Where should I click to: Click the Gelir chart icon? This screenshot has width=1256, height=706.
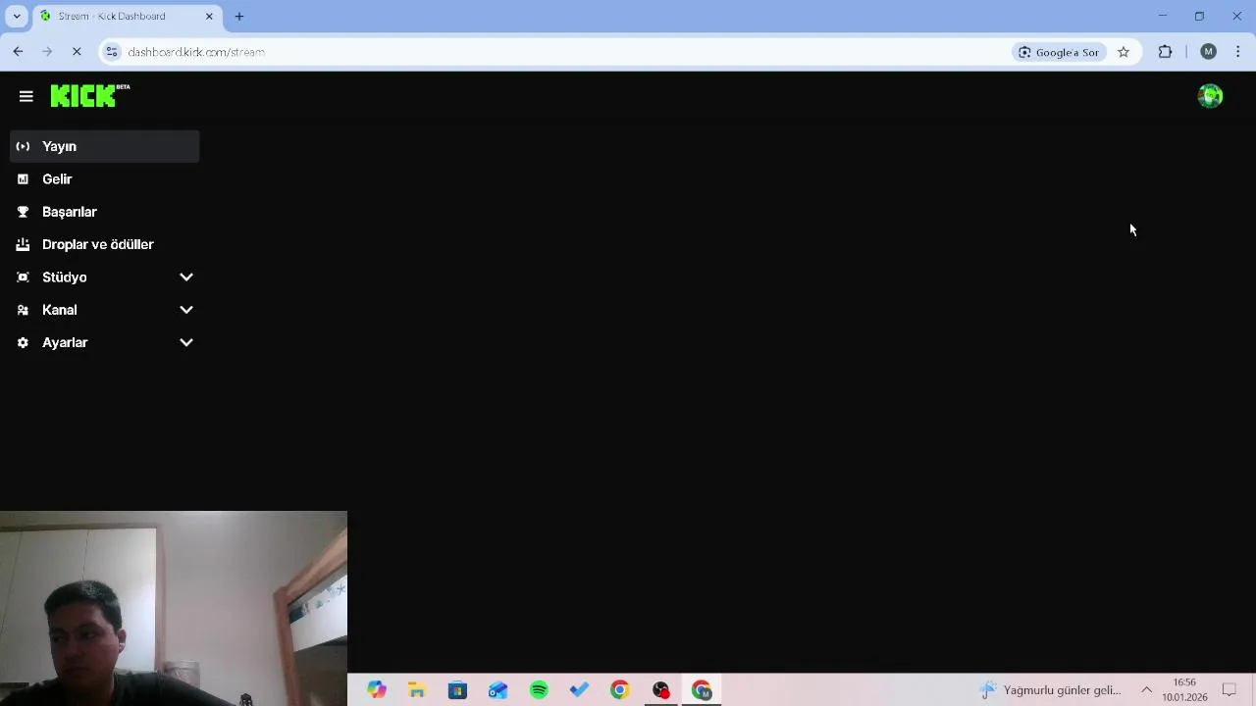click(23, 179)
